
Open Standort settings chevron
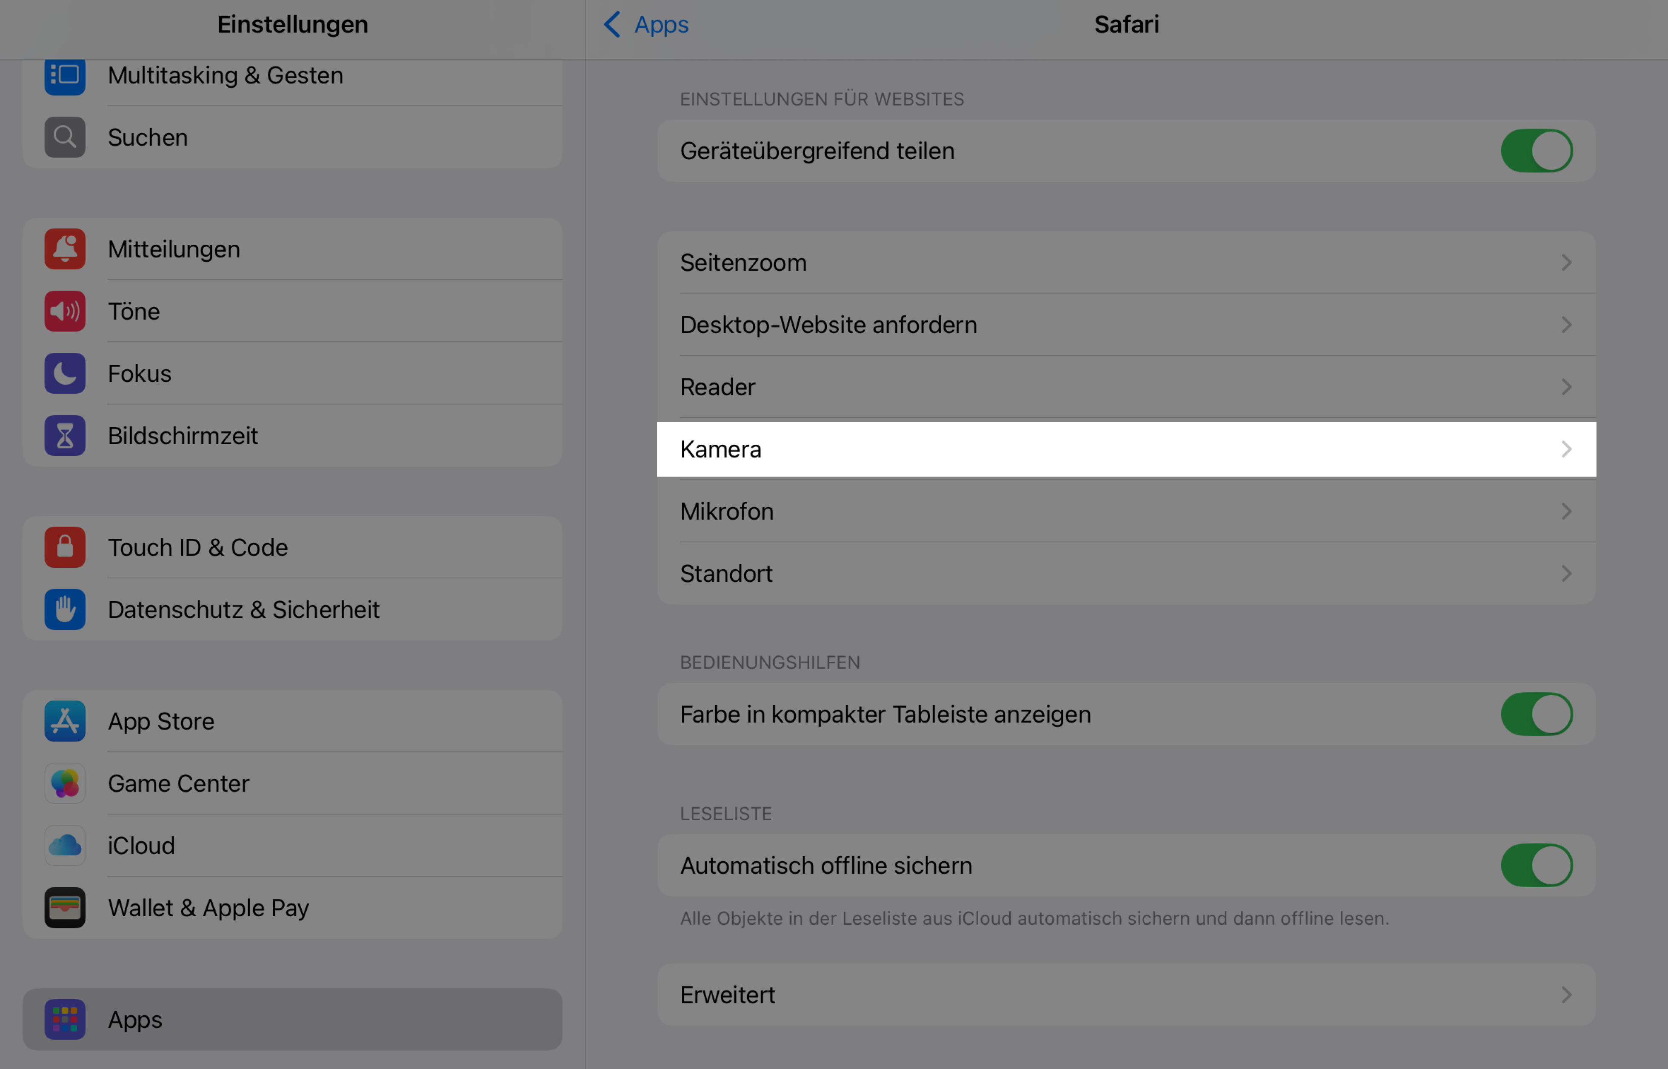click(1566, 573)
